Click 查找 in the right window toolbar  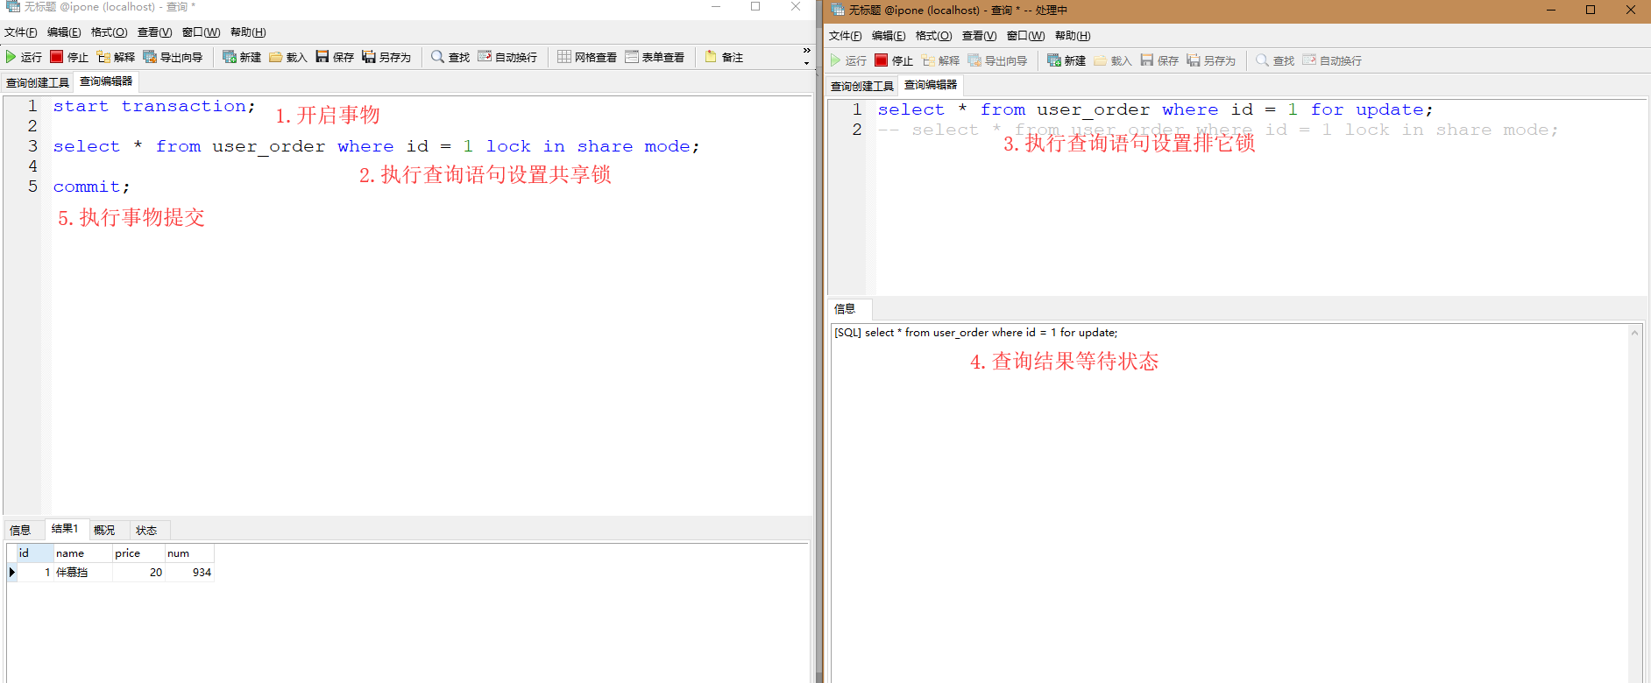point(1275,60)
